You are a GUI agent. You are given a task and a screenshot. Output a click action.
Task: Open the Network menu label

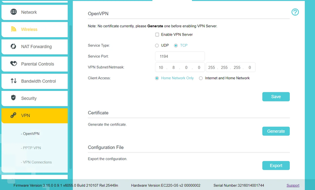coord(29,12)
